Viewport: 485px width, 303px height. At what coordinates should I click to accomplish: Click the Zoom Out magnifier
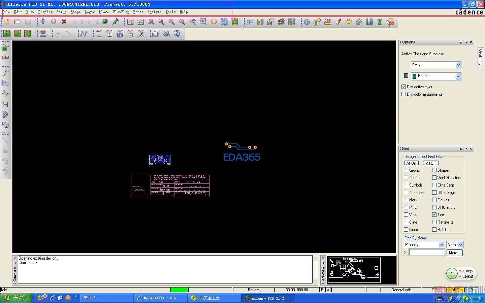(x=182, y=22)
